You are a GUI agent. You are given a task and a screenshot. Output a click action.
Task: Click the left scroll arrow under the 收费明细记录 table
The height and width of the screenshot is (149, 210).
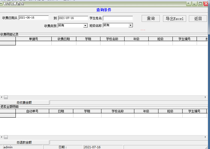point(2,97)
